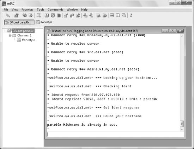Click 'Identd replied: 50396, 6667' line
Image resolution: width=194 pixels, height=149 pixels.
102,99
